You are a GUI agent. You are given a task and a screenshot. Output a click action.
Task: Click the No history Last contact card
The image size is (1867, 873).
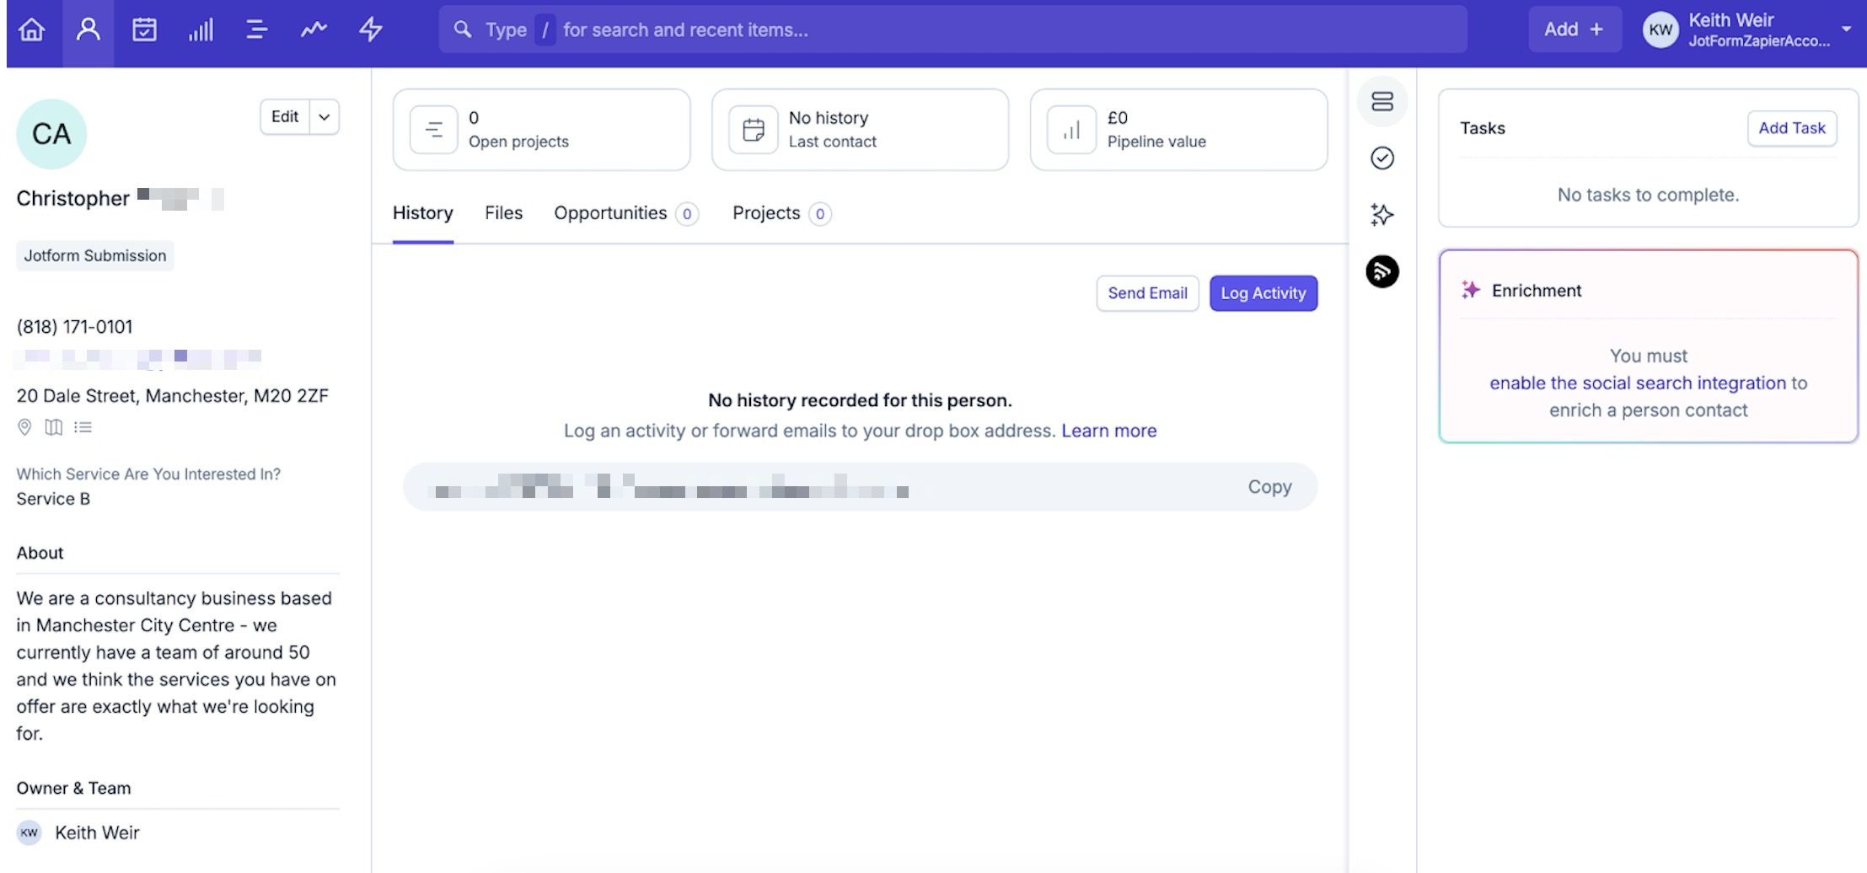pos(860,130)
